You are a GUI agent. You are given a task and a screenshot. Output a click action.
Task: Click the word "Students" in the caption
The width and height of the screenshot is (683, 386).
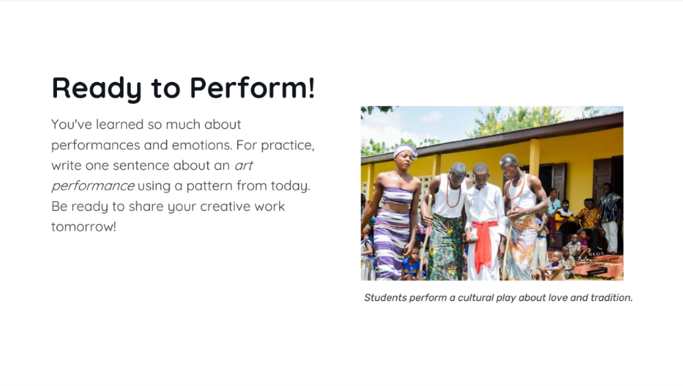tap(385, 298)
